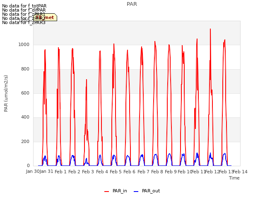Image resolution: width=265 pixels, height=199 pixels.
Task: Click the 1000 y-axis tick label
Action: (x=24, y=45)
